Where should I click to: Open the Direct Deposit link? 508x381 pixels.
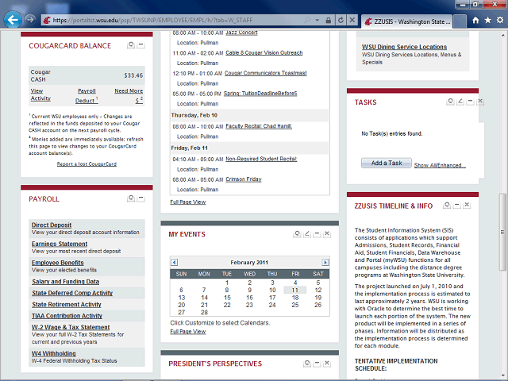pos(52,225)
